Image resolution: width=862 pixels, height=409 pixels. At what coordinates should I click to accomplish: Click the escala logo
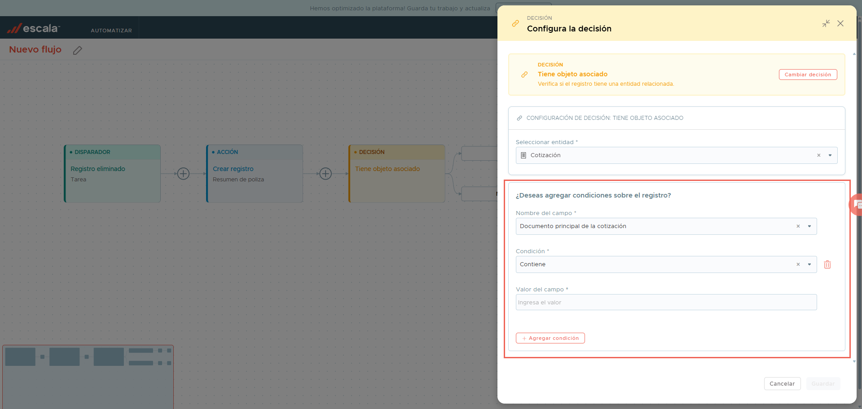(34, 28)
